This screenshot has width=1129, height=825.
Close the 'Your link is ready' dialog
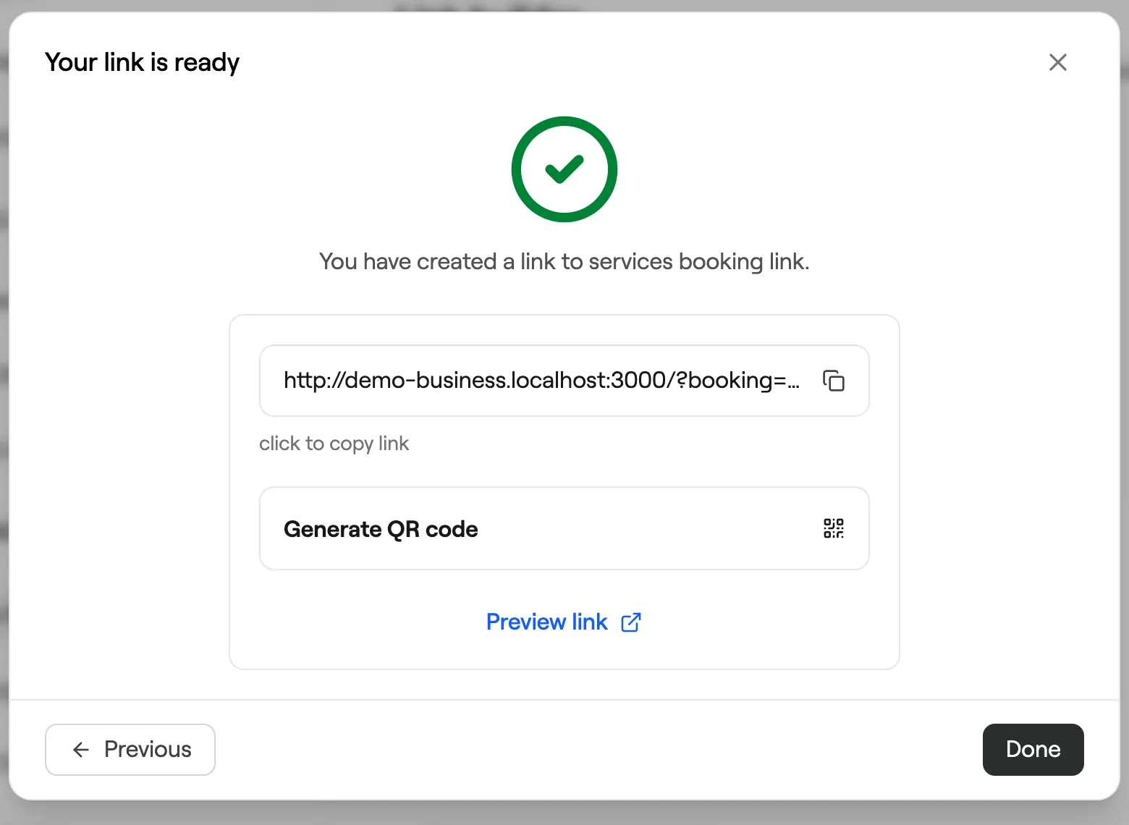pos(1057,62)
